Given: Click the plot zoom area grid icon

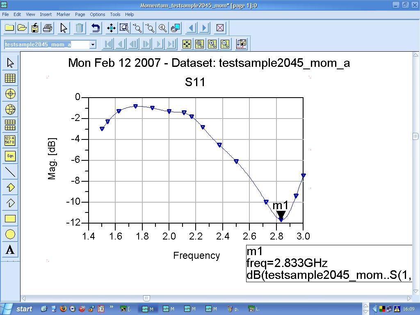Looking at the screenshot, I should 200,44.
